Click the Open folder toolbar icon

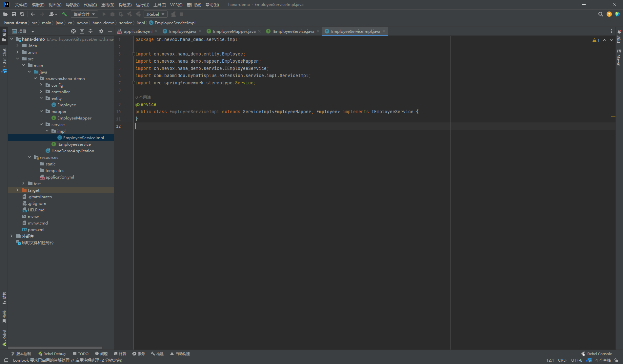coord(5,14)
